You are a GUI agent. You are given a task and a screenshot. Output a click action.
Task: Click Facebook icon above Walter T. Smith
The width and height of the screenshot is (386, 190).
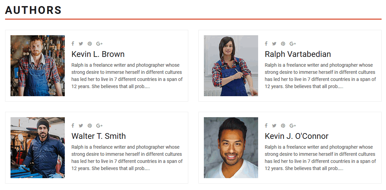point(73,126)
